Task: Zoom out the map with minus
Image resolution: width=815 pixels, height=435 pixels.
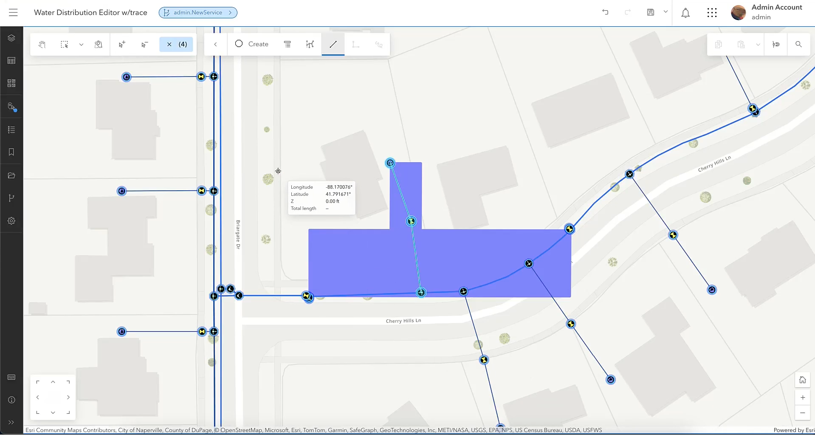Action: 803,412
